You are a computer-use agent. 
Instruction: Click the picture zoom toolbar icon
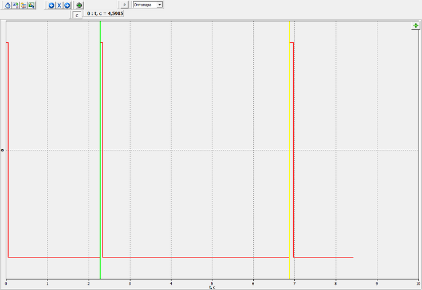(x=31, y=5)
